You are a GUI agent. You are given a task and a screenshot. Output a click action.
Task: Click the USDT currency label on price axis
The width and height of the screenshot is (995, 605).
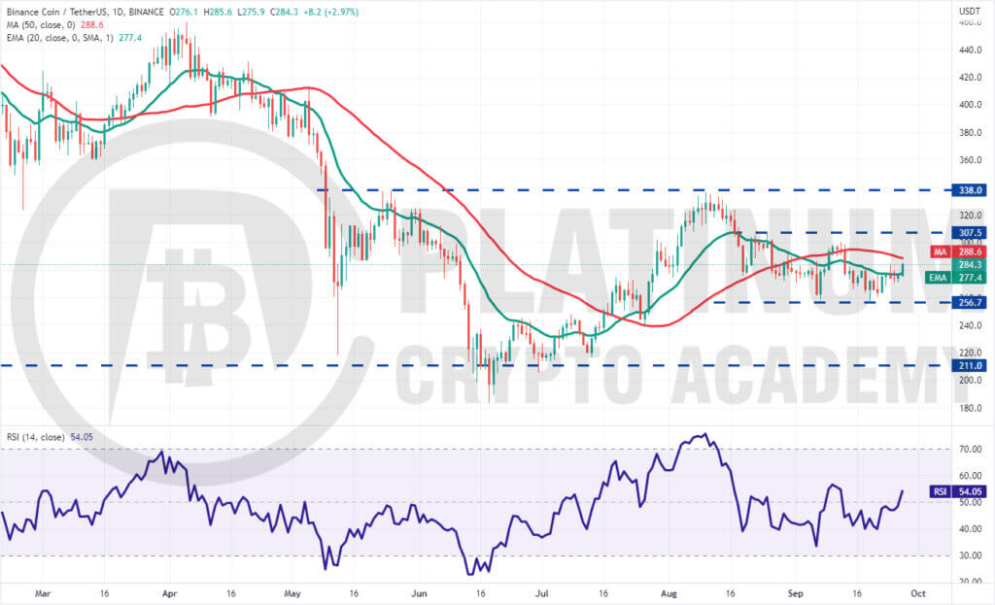(x=969, y=11)
